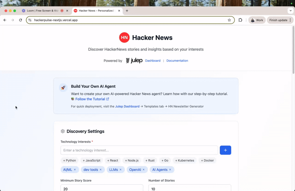The height and width of the screenshot is (191, 295).
Task: Click the Discovery Settings gear icon
Action: tap(63, 131)
